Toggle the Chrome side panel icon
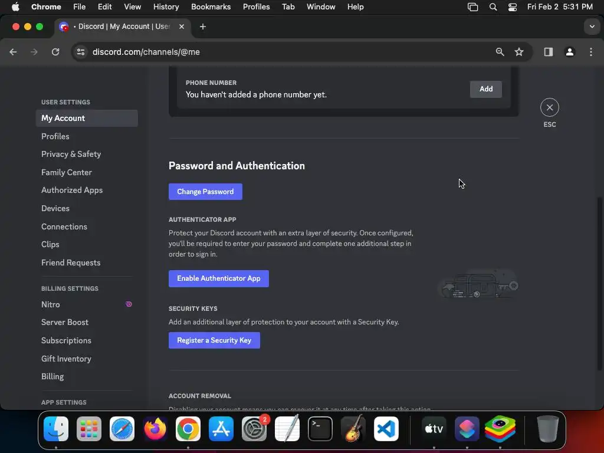The width and height of the screenshot is (604, 453). (x=548, y=52)
